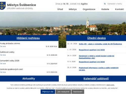Screen dimensions: 126x94
Task: Open the Úřad menu
Action: (x=60, y=9)
